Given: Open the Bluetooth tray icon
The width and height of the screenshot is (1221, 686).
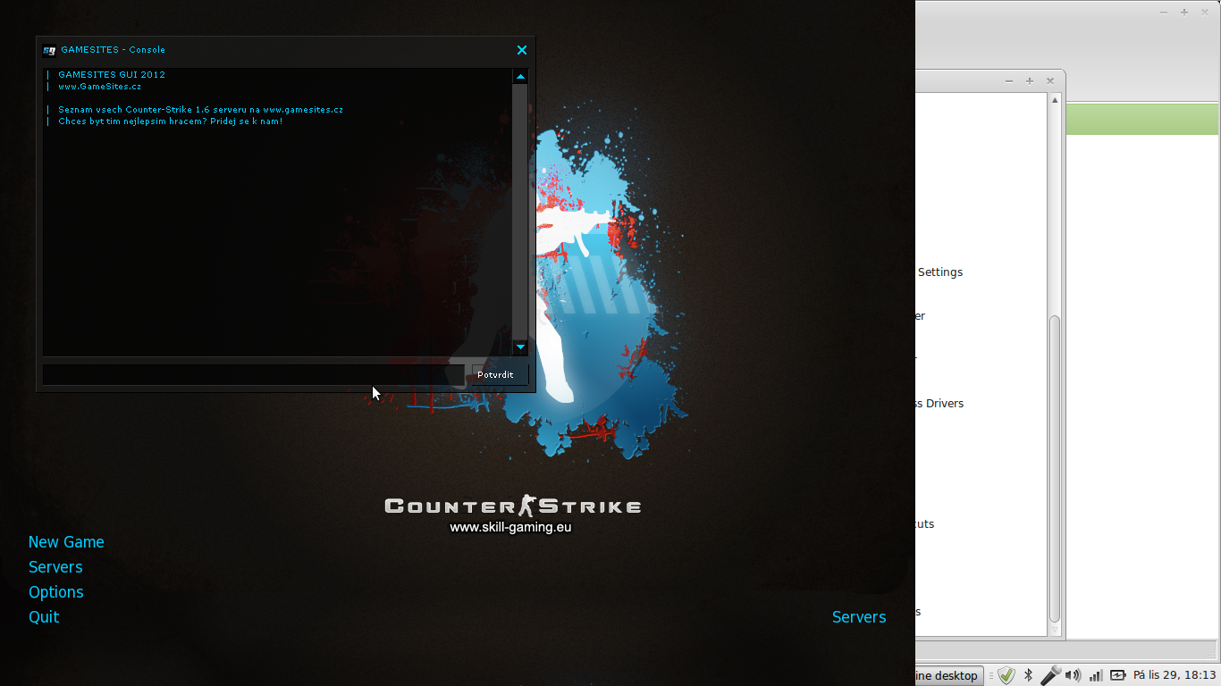Looking at the screenshot, I should (x=1028, y=676).
